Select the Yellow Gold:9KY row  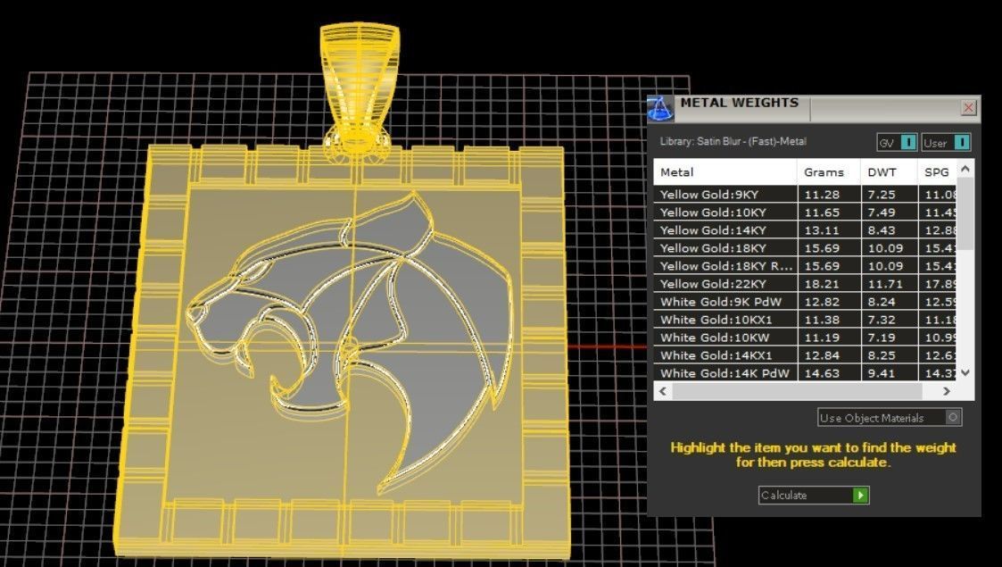point(805,195)
